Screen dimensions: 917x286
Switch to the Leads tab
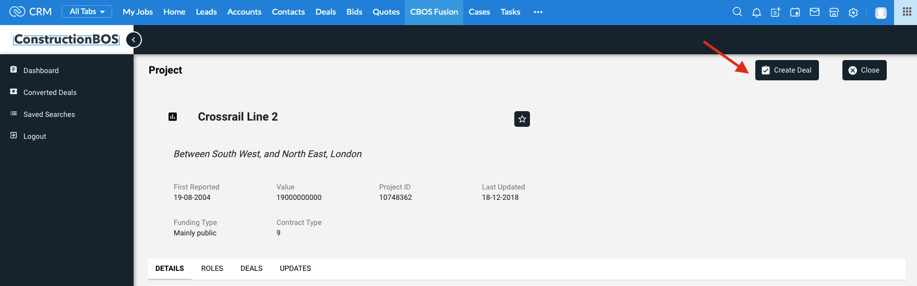click(x=207, y=11)
